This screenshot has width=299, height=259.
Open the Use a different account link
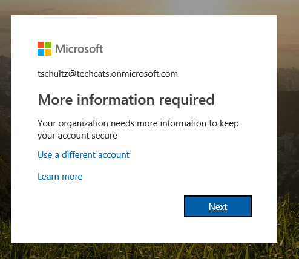click(84, 155)
